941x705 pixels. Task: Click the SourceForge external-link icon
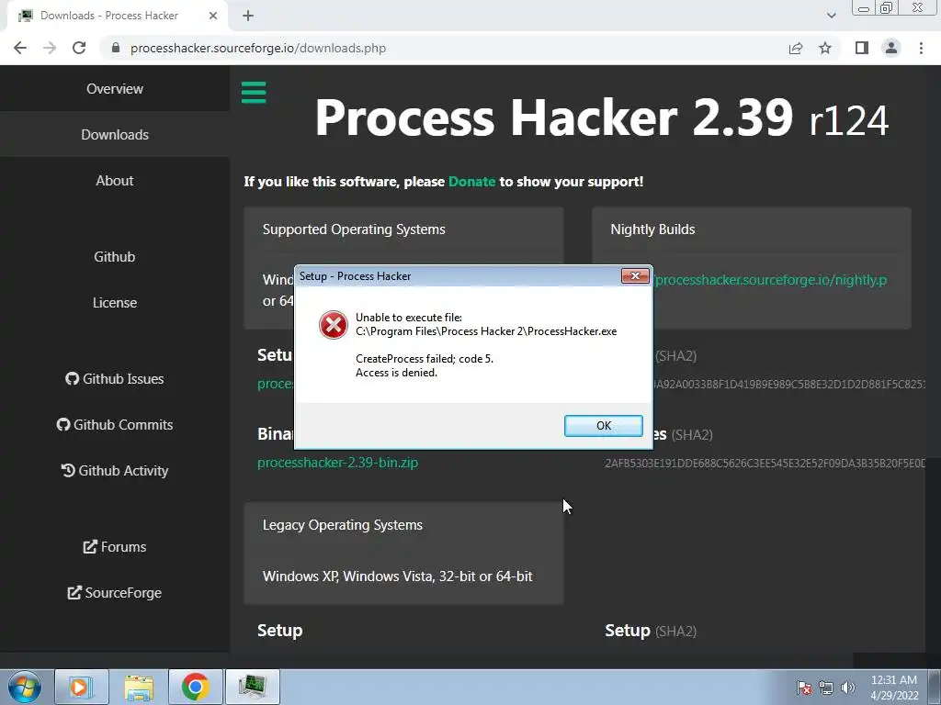coord(74,593)
